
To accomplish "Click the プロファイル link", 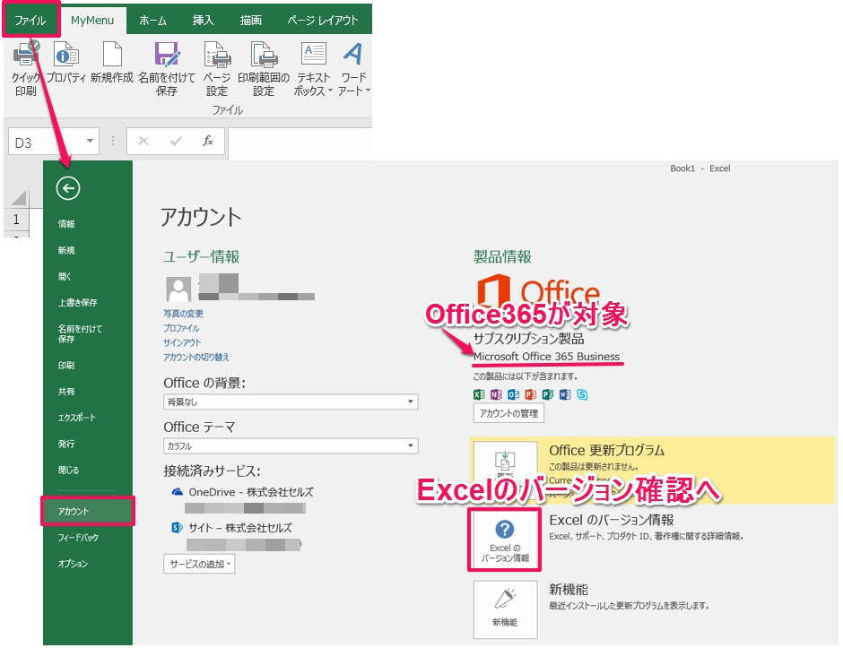I will tap(181, 328).
